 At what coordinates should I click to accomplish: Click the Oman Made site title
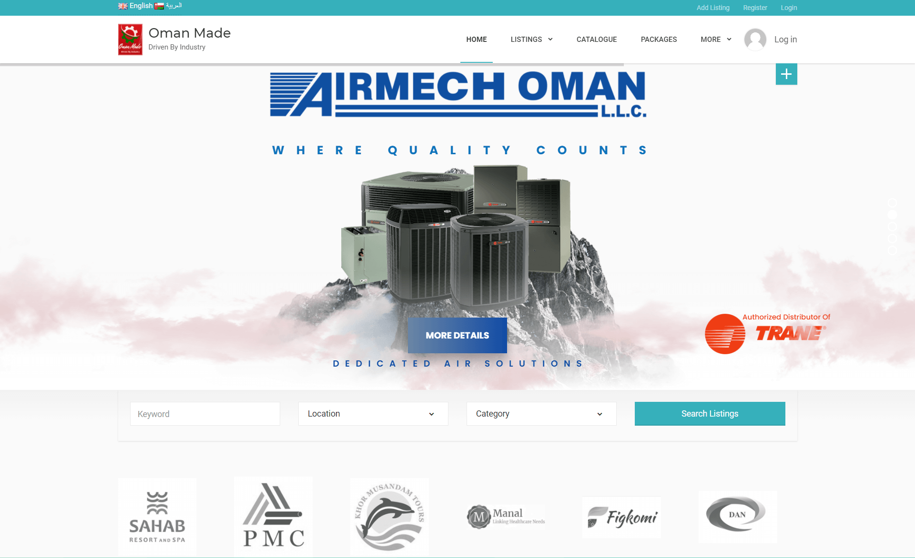[190, 33]
